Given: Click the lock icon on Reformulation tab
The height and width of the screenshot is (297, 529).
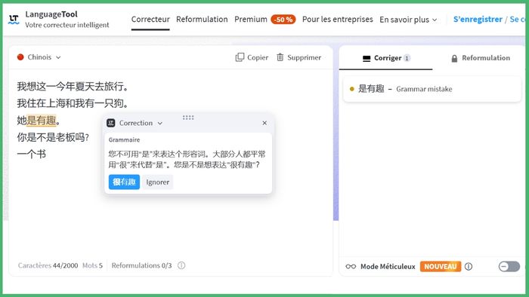Looking at the screenshot, I should [x=454, y=59].
